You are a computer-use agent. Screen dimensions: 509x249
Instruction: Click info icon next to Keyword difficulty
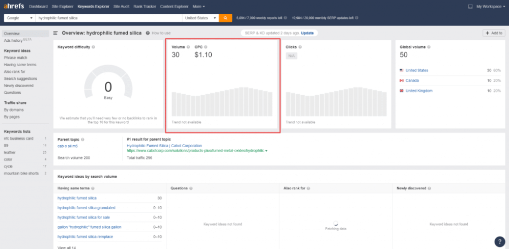pos(93,47)
